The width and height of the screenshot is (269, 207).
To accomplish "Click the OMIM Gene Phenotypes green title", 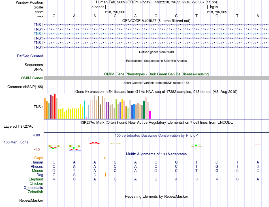I will (156, 74).
